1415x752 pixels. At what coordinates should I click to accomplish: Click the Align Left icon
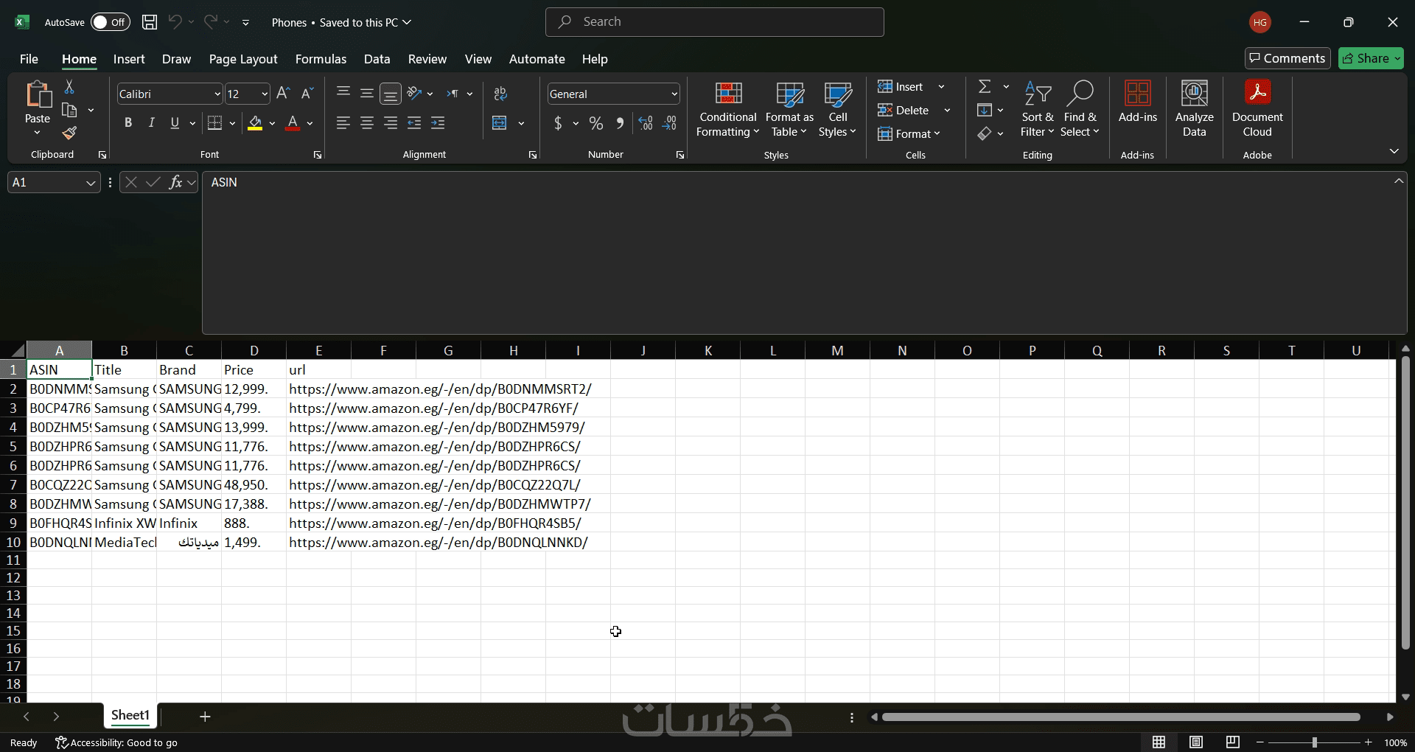343,123
